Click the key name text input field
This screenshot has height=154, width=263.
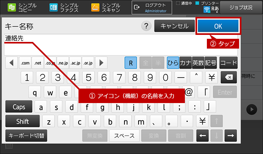[x=121, y=45]
